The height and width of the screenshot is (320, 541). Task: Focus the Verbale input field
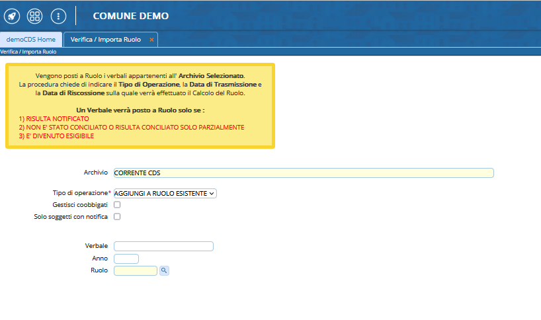pyautogui.click(x=163, y=247)
